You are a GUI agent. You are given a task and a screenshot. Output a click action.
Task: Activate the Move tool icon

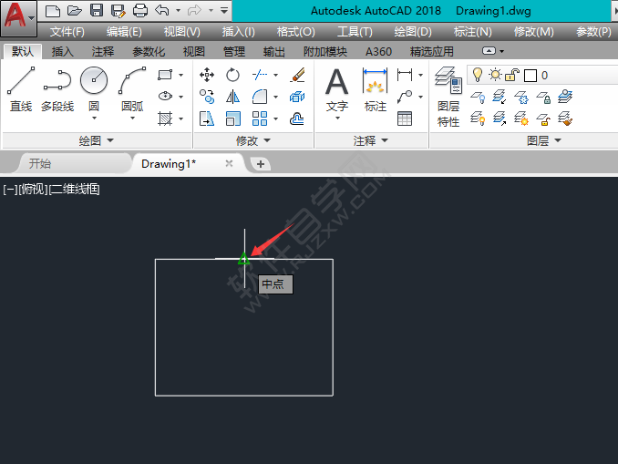(207, 75)
